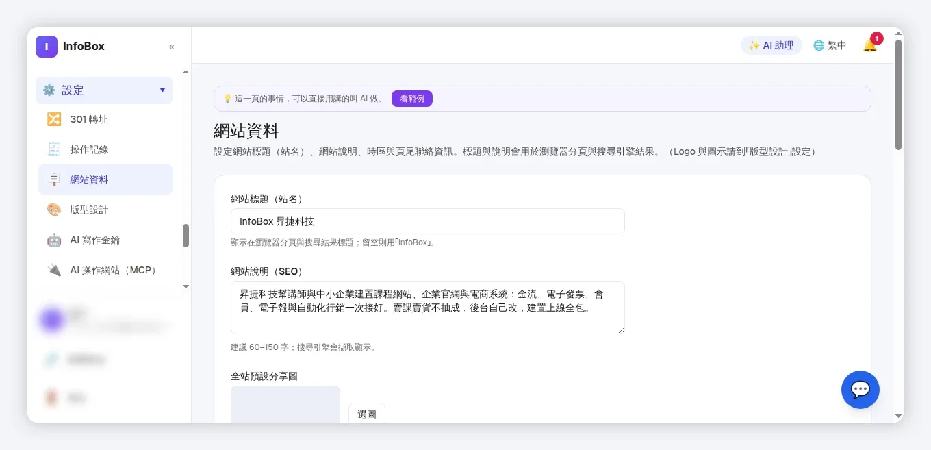
Task: Focus the 網站說明（SEO）textarea
Action: 428,308
